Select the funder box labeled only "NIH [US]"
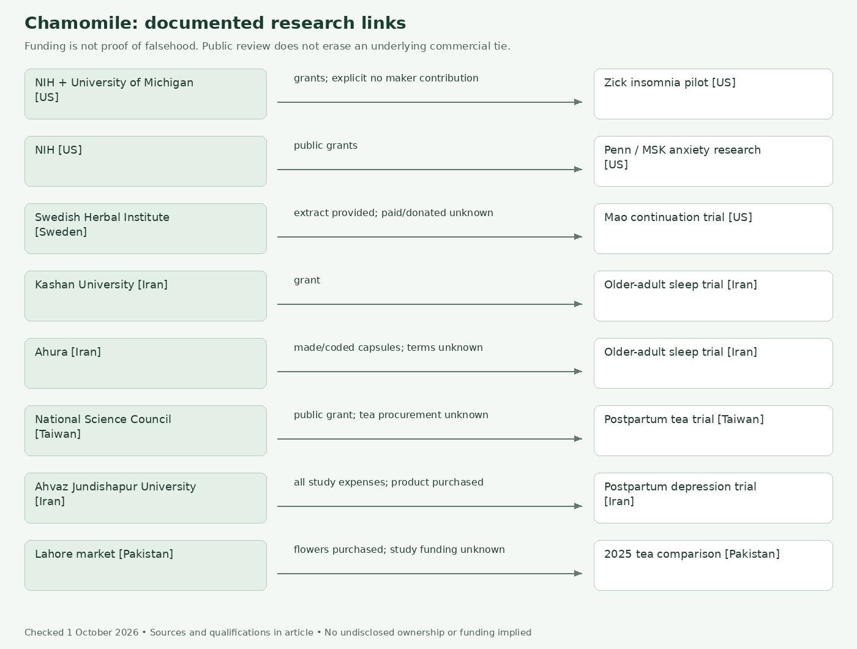The width and height of the screenshot is (857, 649). click(x=146, y=162)
